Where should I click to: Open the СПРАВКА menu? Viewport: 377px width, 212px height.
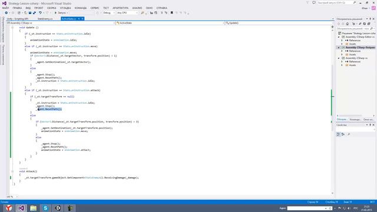point(162,8)
